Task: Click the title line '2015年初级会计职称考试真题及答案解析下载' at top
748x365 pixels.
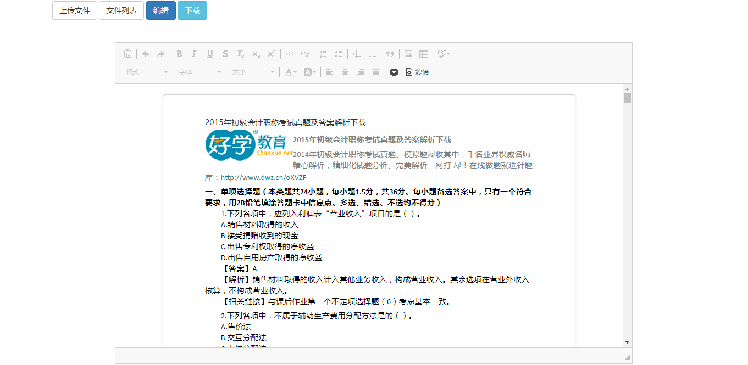Action: pyautogui.click(x=285, y=123)
